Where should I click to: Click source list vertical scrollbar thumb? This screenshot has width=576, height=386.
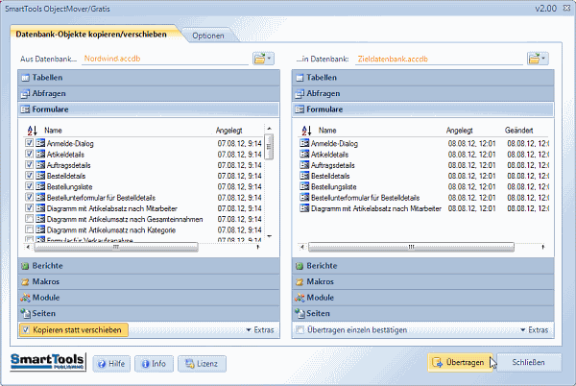pyautogui.click(x=269, y=147)
